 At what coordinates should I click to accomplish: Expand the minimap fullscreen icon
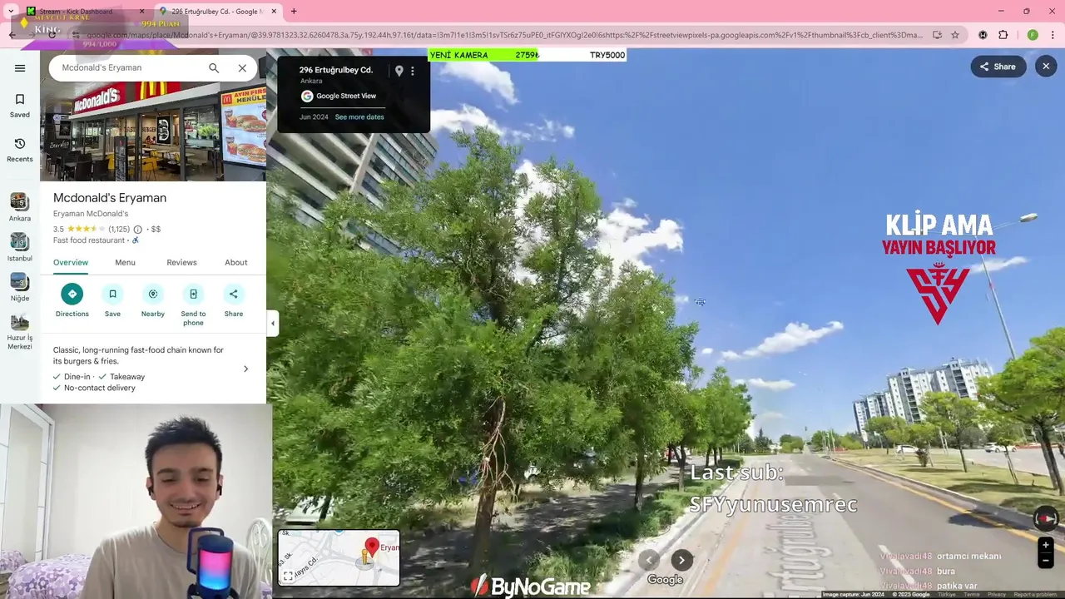coord(288,576)
